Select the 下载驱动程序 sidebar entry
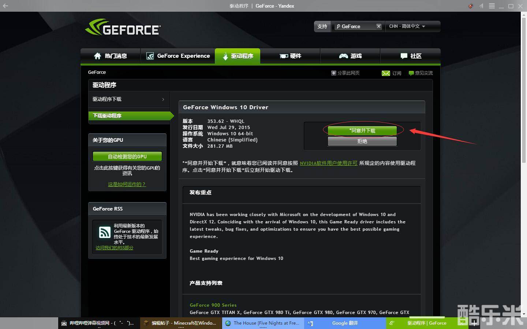This screenshot has height=329, width=527. tap(128, 116)
